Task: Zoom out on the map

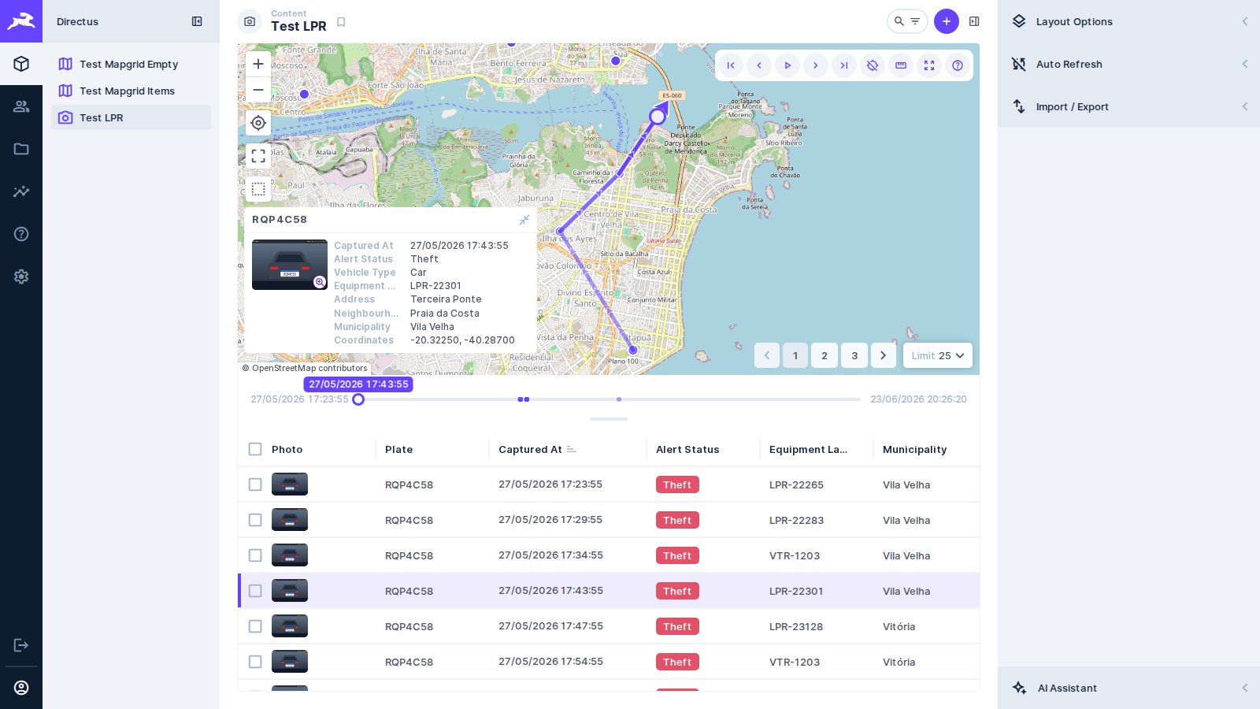Action: 258,90
